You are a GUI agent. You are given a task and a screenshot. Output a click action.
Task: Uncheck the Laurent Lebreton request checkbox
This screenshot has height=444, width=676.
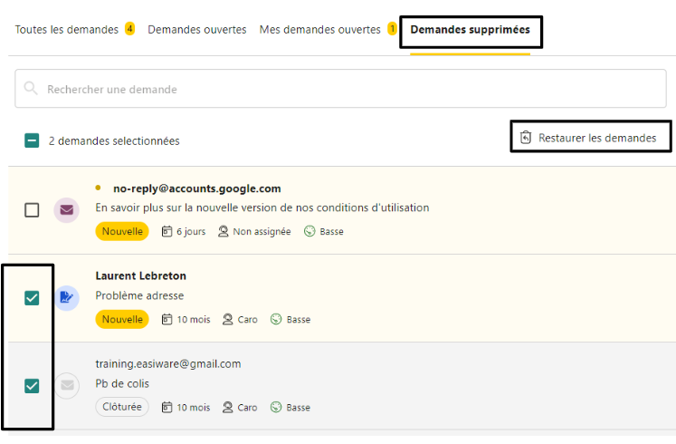coord(32,297)
